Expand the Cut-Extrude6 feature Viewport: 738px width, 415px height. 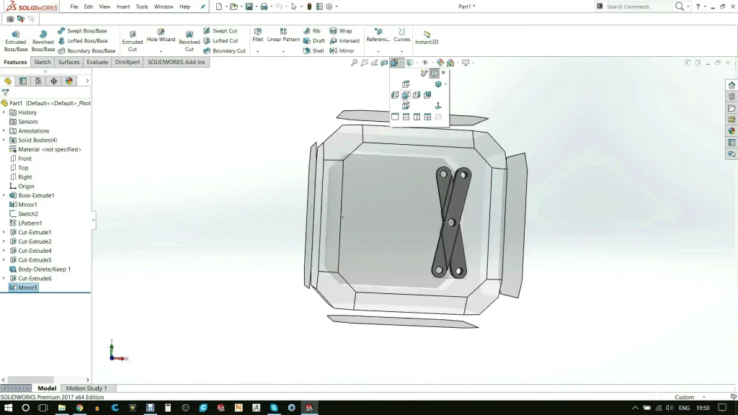coord(4,279)
